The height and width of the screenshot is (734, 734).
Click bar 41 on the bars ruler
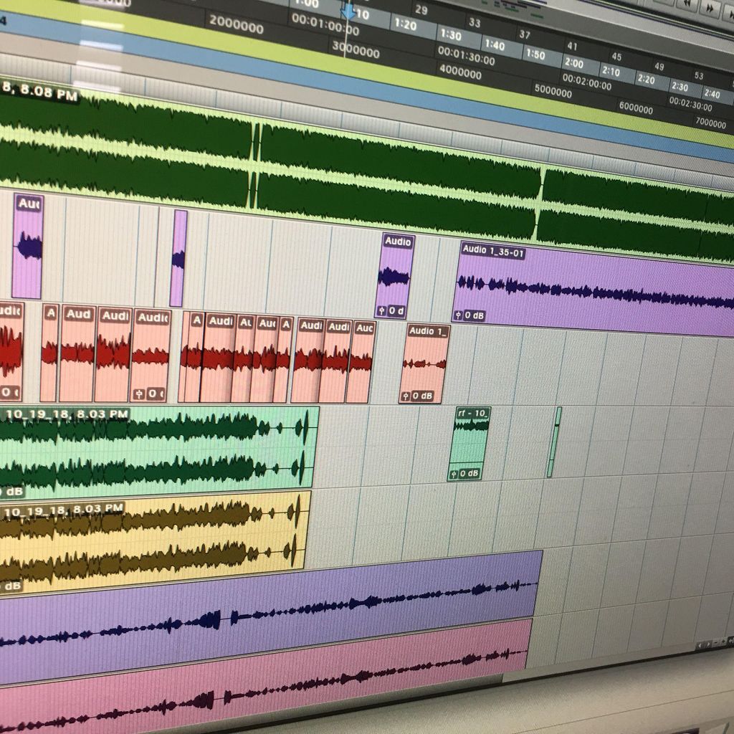[572, 46]
